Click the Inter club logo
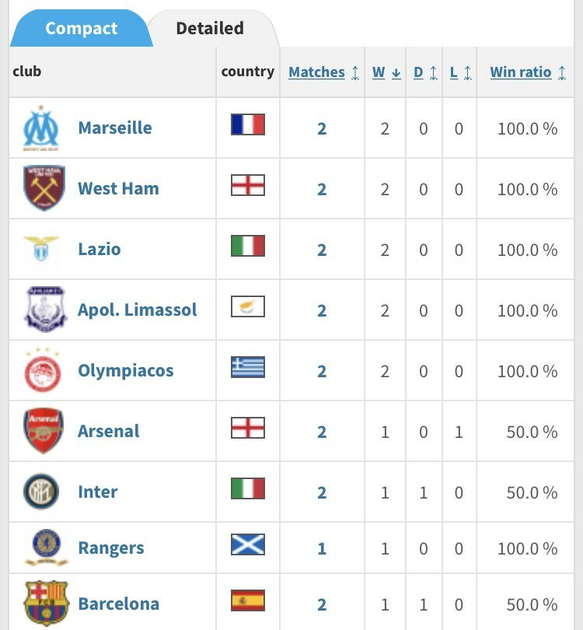This screenshot has height=630, width=583. coord(41,491)
